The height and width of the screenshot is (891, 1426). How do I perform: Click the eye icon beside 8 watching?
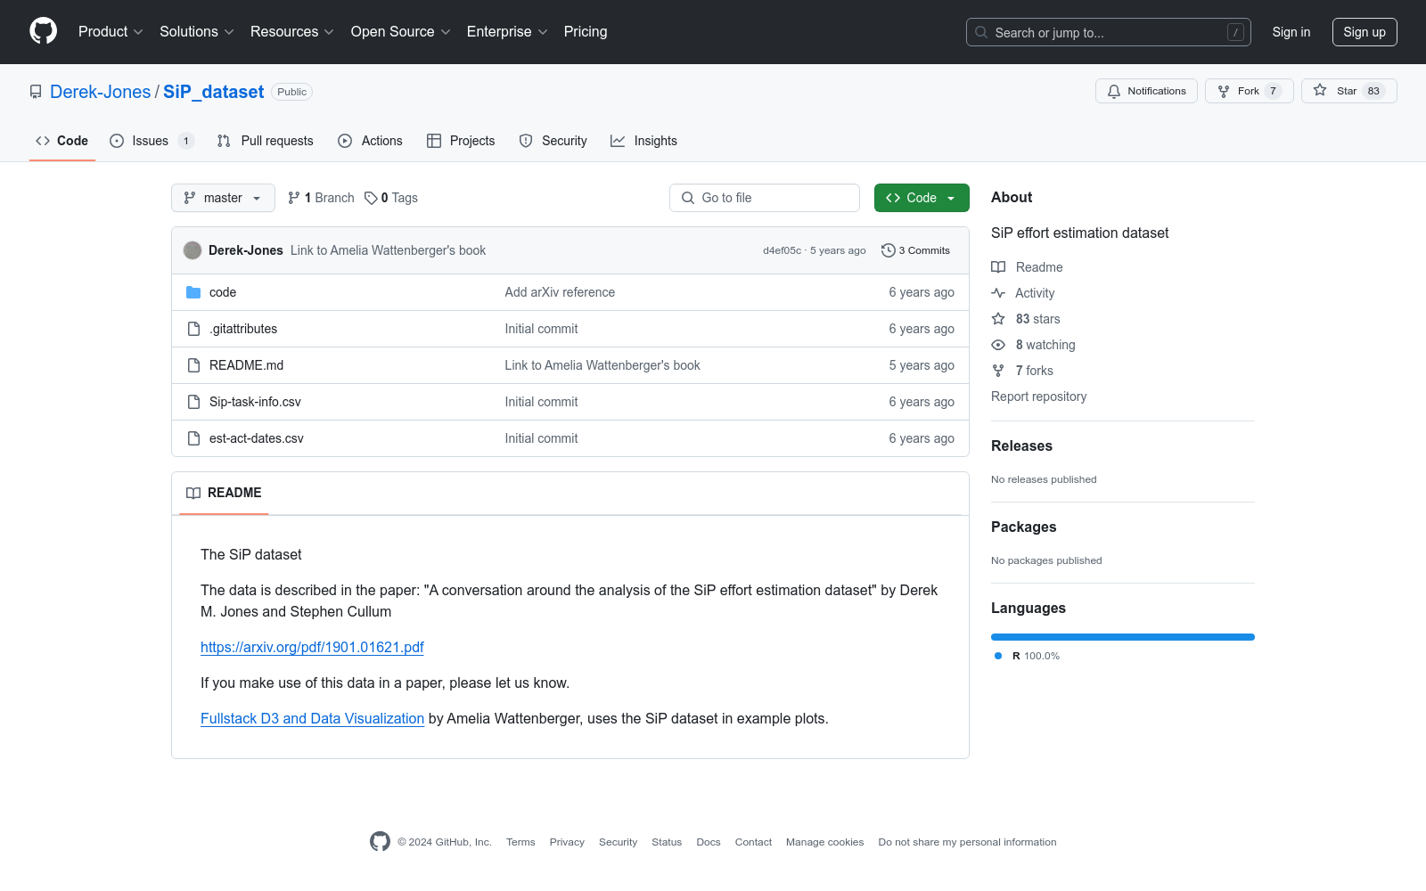(x=998, y=345)
